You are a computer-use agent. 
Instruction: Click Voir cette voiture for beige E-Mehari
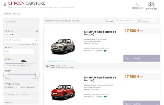point(142,58)
